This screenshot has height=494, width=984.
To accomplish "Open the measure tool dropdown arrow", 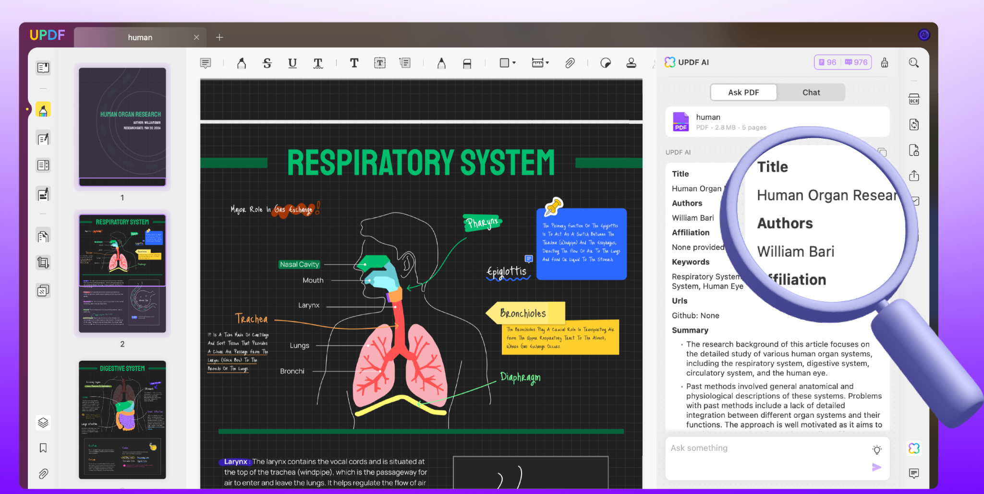I will click(x=547, y=63).
